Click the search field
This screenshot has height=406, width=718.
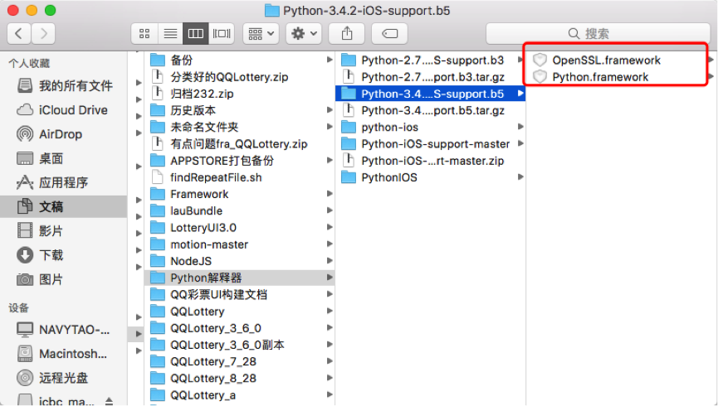point(598,33)
